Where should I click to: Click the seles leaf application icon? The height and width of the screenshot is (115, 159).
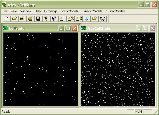click(4, 5)
